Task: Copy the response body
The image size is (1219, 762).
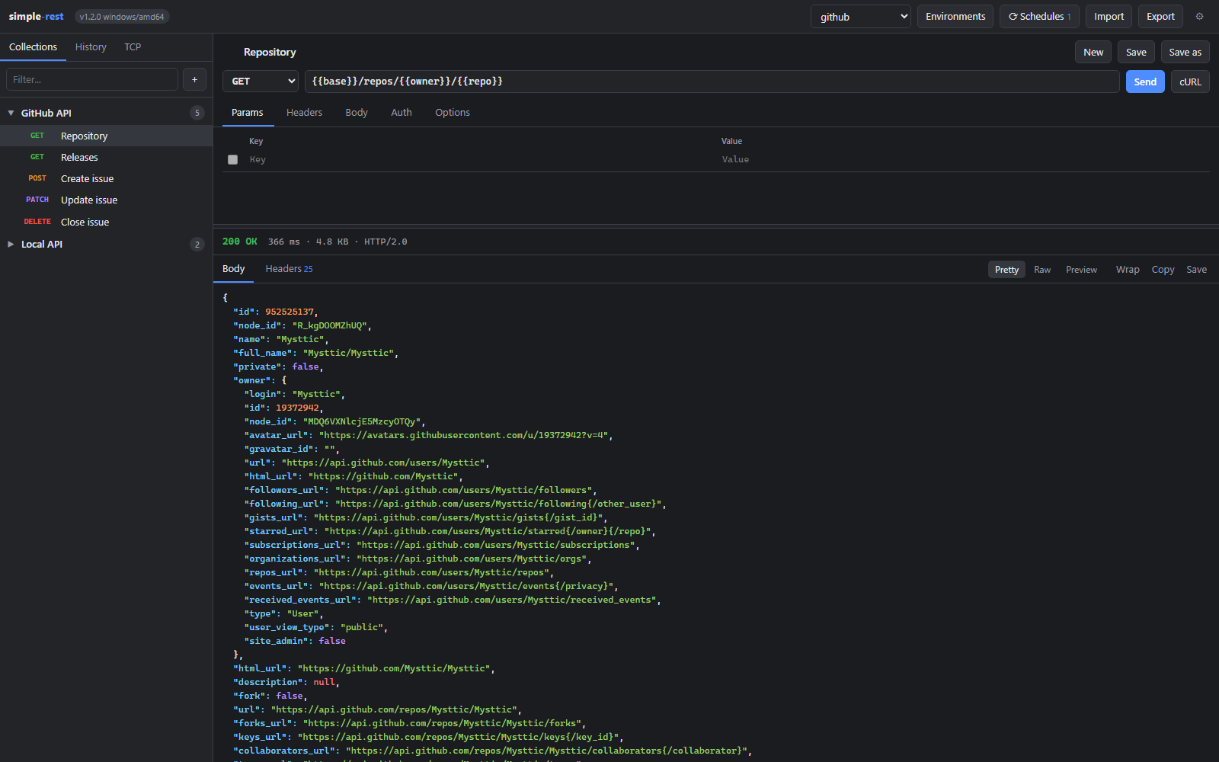Action: click(x=1163, y=270)
